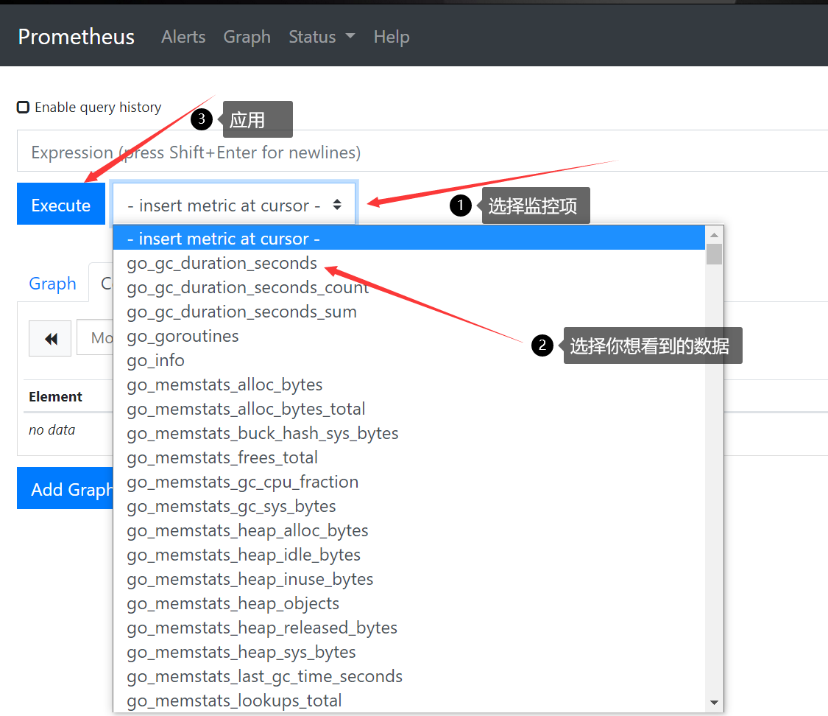Select go_memstats_buck_hash_sys_bytes metric
828x716 pixels.
pyautogui.click(x=409, y=433)
